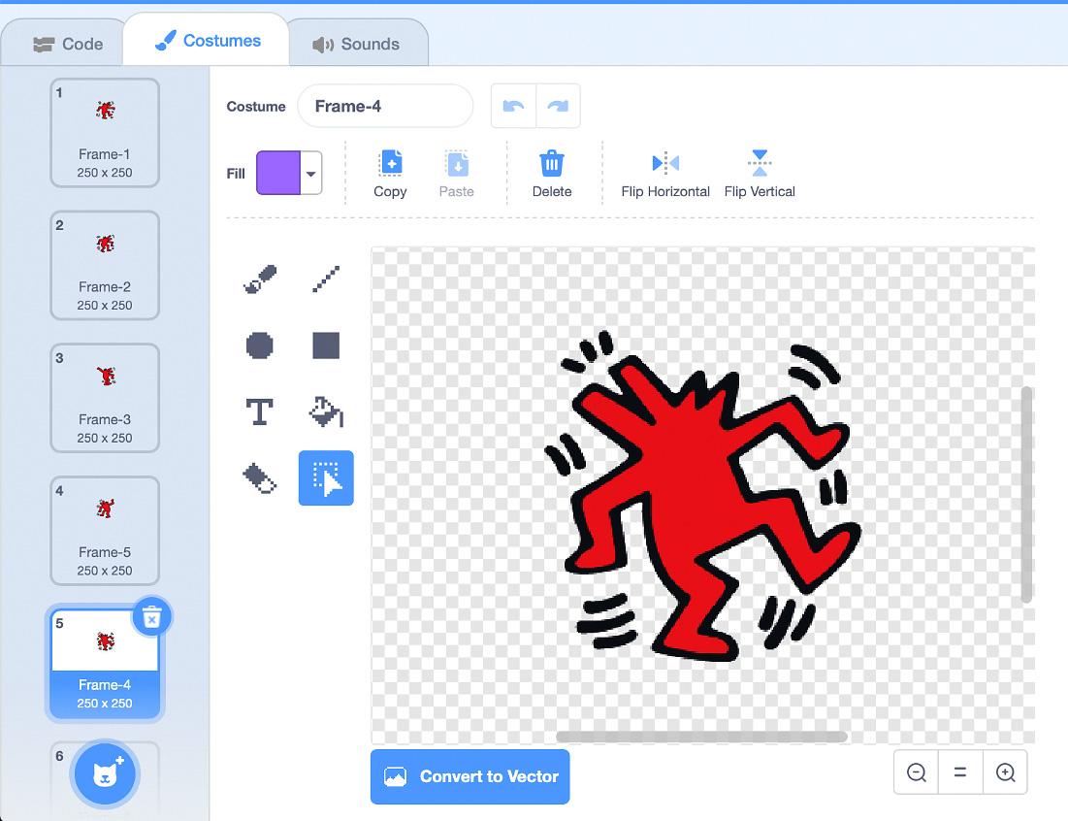Click the Select marquee tool
This screenshot has height=821, width=1068.
tap(326, 477)
